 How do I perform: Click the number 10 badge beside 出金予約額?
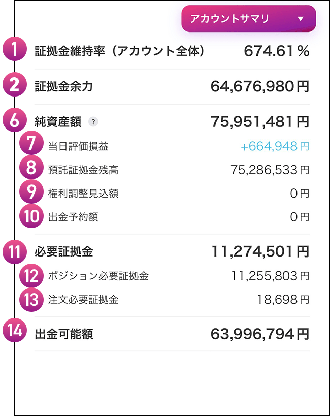tap(31, 215)
